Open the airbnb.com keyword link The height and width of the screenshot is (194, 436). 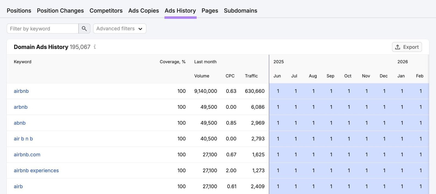pos(27,155)
